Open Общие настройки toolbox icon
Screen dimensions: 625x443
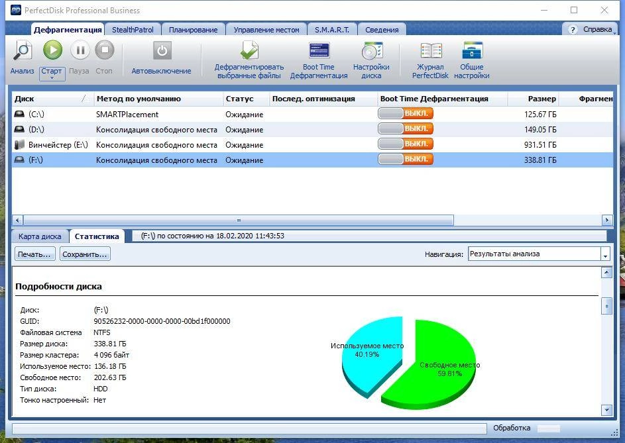point(472,51)
